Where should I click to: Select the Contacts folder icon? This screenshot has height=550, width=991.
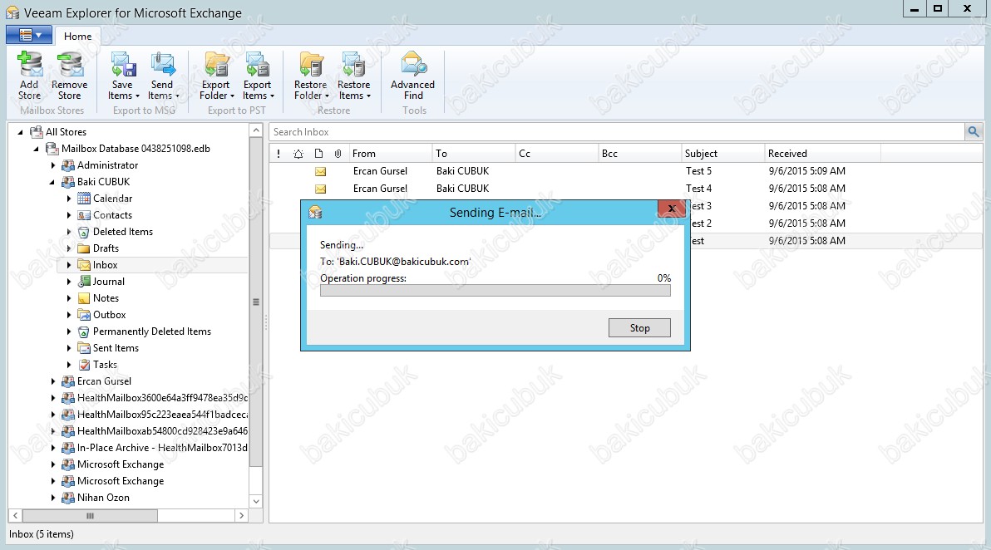coord(83,214)
